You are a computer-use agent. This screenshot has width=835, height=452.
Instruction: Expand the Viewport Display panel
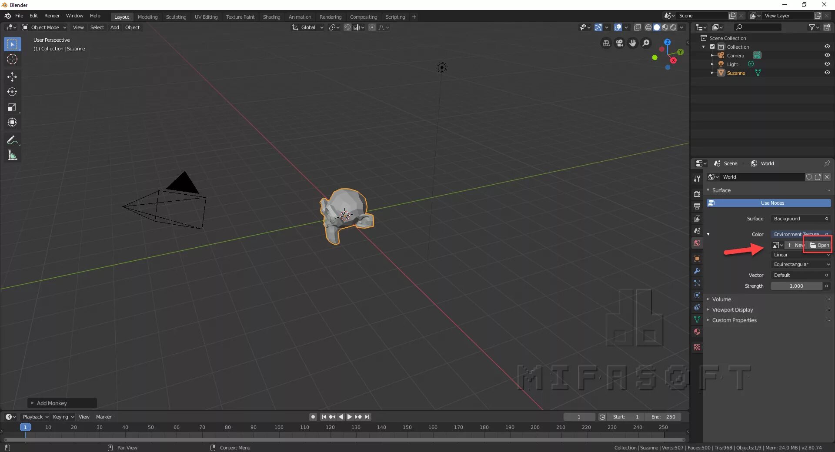pos(732,310)
